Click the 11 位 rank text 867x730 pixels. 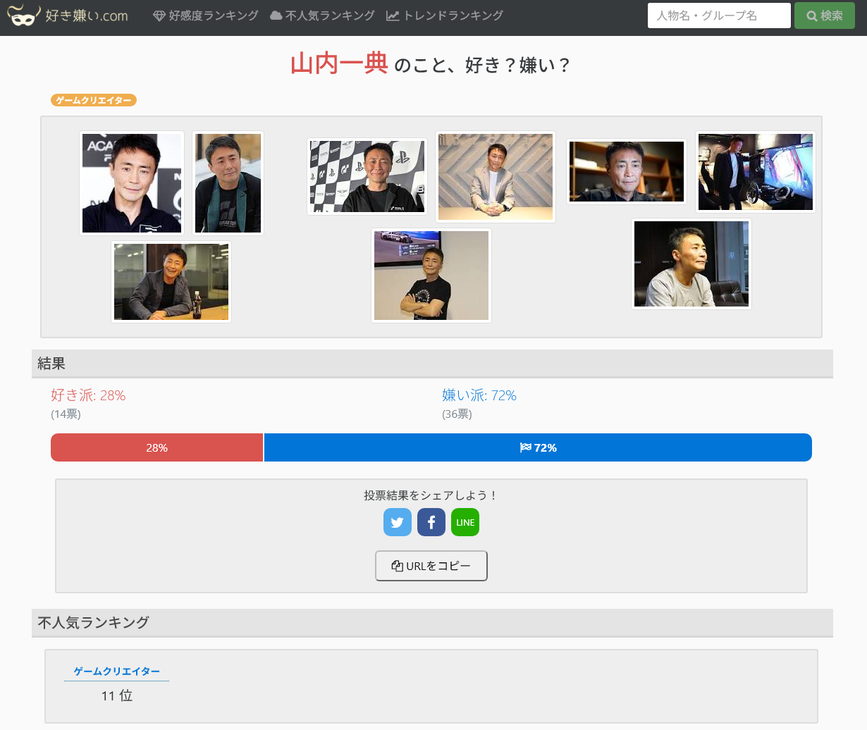[x=117, y=695]
